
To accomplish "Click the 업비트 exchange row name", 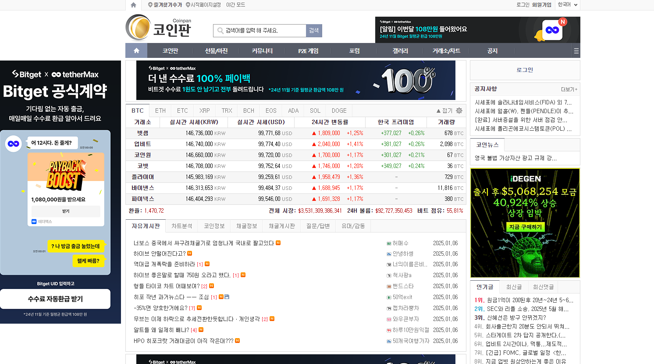I will pos(143,144).
